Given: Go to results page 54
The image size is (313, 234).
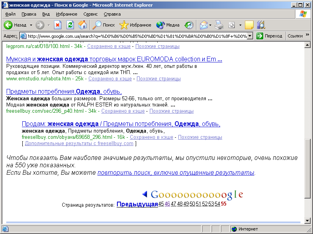Looking at the screenshot, I should point(217,204).
